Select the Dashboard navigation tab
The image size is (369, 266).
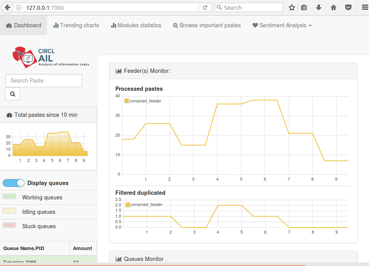(24, 25)
